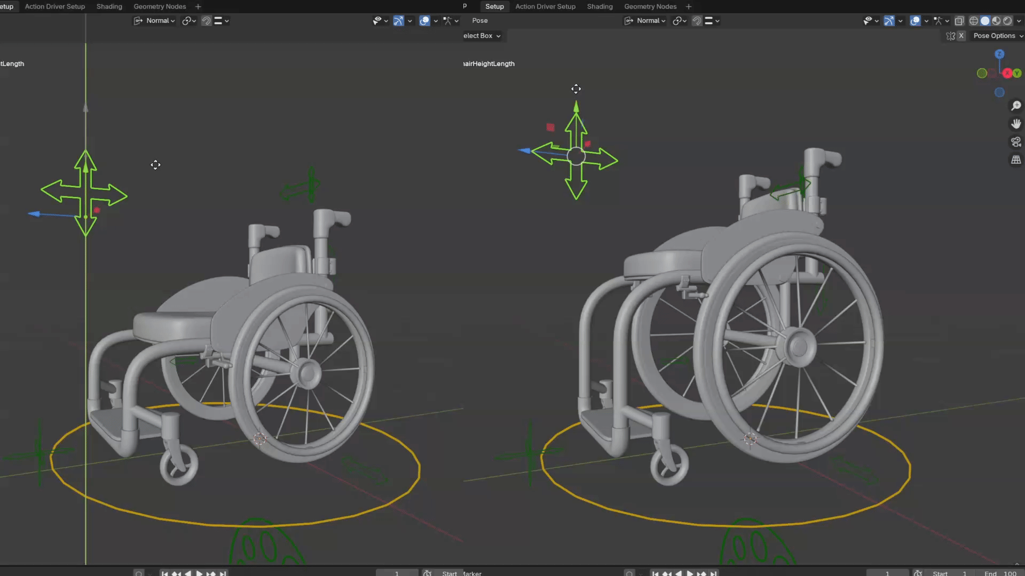Add a new workspace with plus button

[x=689, y=6]
